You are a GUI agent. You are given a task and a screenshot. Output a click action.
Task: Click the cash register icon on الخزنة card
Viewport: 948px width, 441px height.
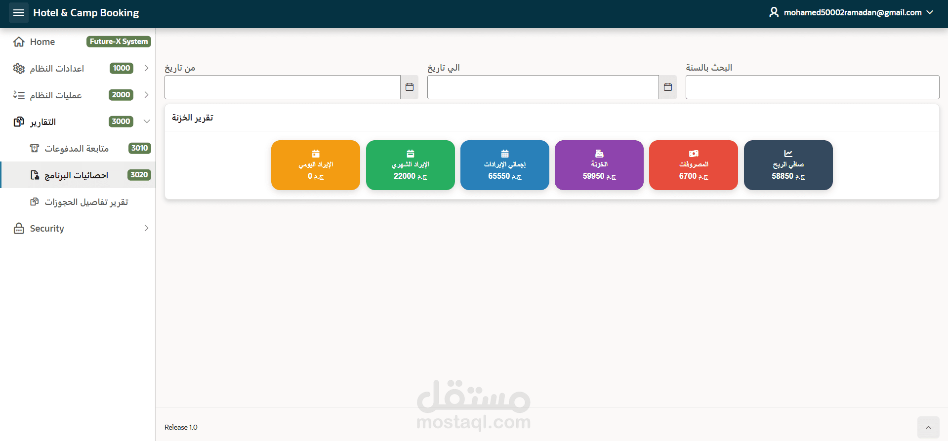(599, 154)
